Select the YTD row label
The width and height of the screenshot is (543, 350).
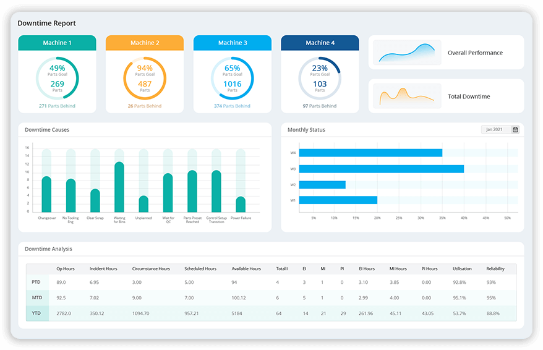tap(36, 314)
